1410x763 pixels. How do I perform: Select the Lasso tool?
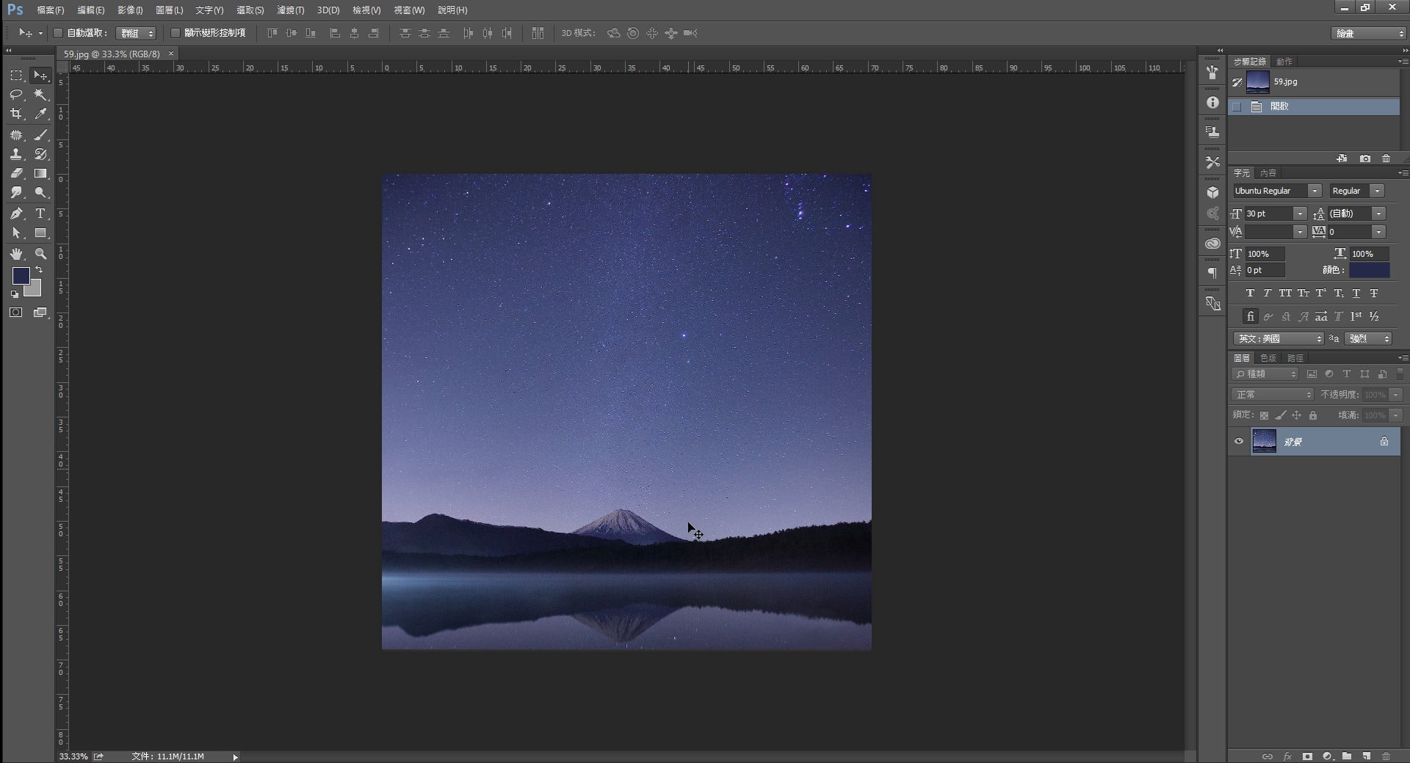[16, 95]
